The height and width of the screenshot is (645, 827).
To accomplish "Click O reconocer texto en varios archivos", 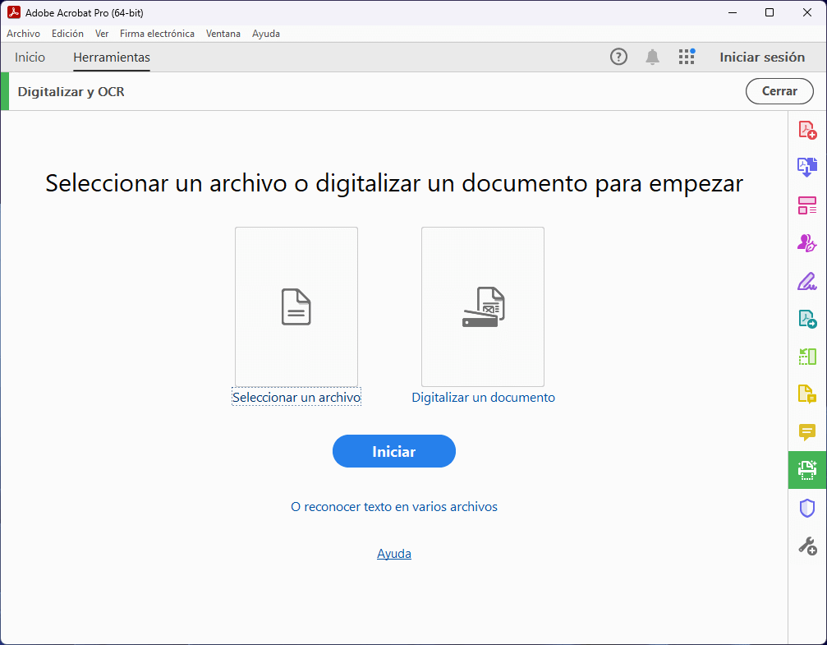I will (x=394, y=507).
